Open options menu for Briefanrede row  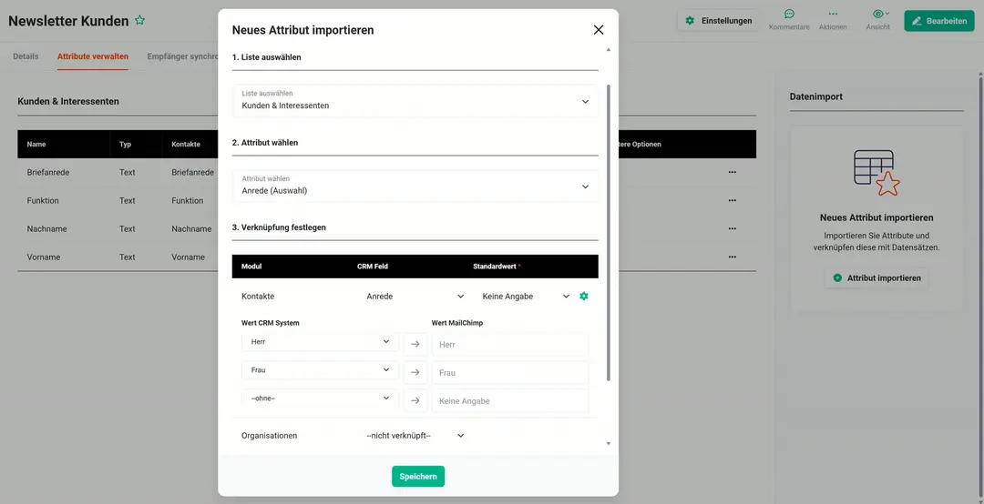click(x=732, y=172)
